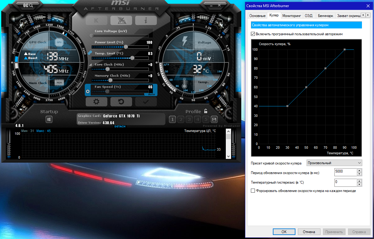374x239 pixels.
Task: Select profile slot 2
Action: [x=181, y=119]
